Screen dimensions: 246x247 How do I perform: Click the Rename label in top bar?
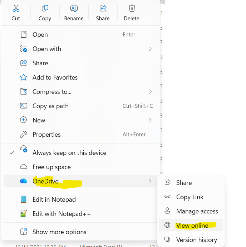pyautogui.click(x=74, y=19)
